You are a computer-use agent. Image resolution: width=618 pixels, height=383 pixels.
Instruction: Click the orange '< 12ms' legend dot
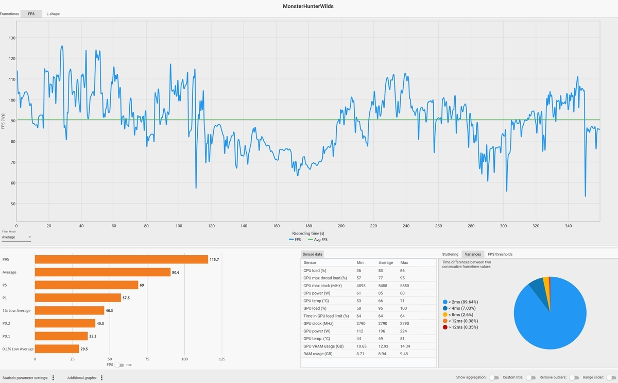(x=445, y=321)
